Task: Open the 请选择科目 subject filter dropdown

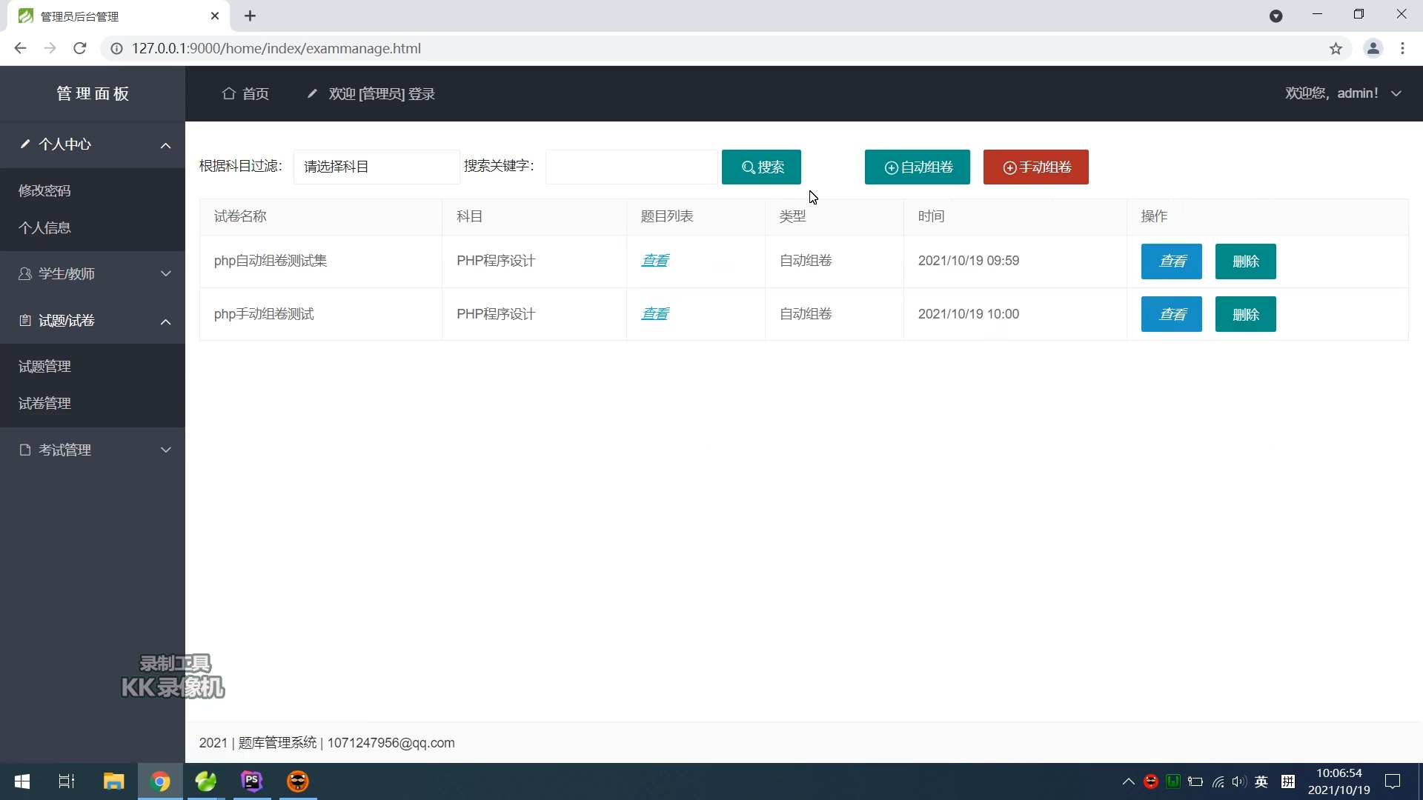Action: coord(377,167)
